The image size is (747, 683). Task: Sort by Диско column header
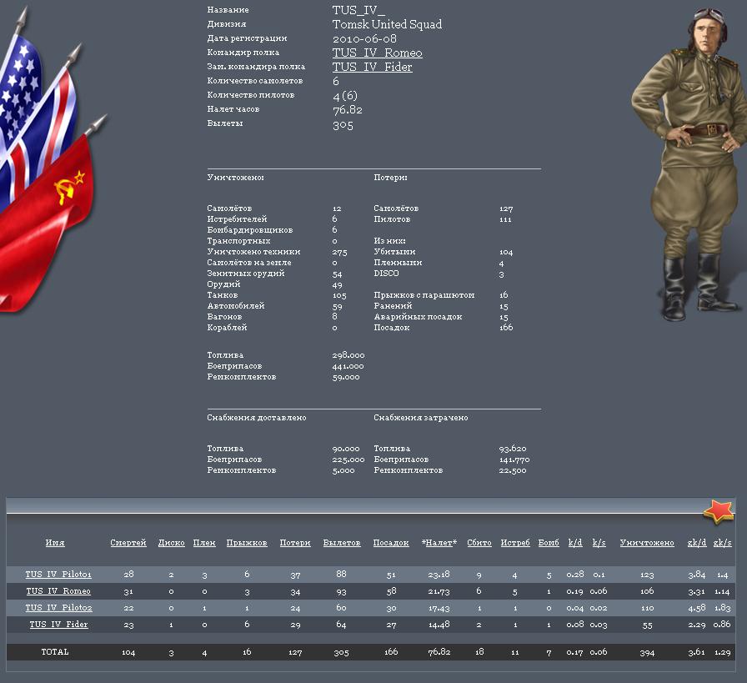pos(171,543)
